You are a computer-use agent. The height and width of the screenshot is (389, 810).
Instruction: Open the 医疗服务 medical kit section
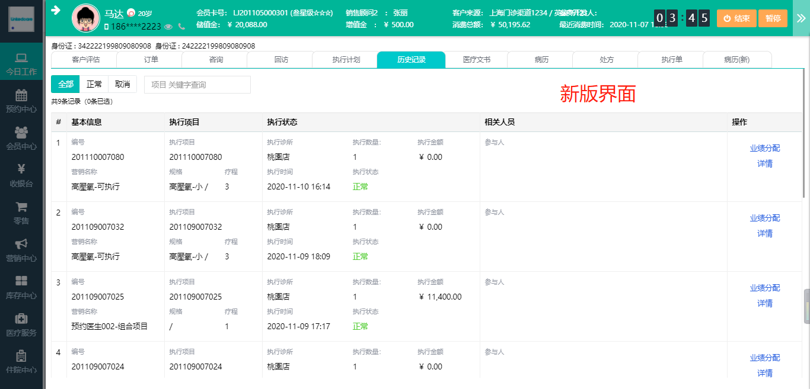pyautogui.click(x=21, y=325)
